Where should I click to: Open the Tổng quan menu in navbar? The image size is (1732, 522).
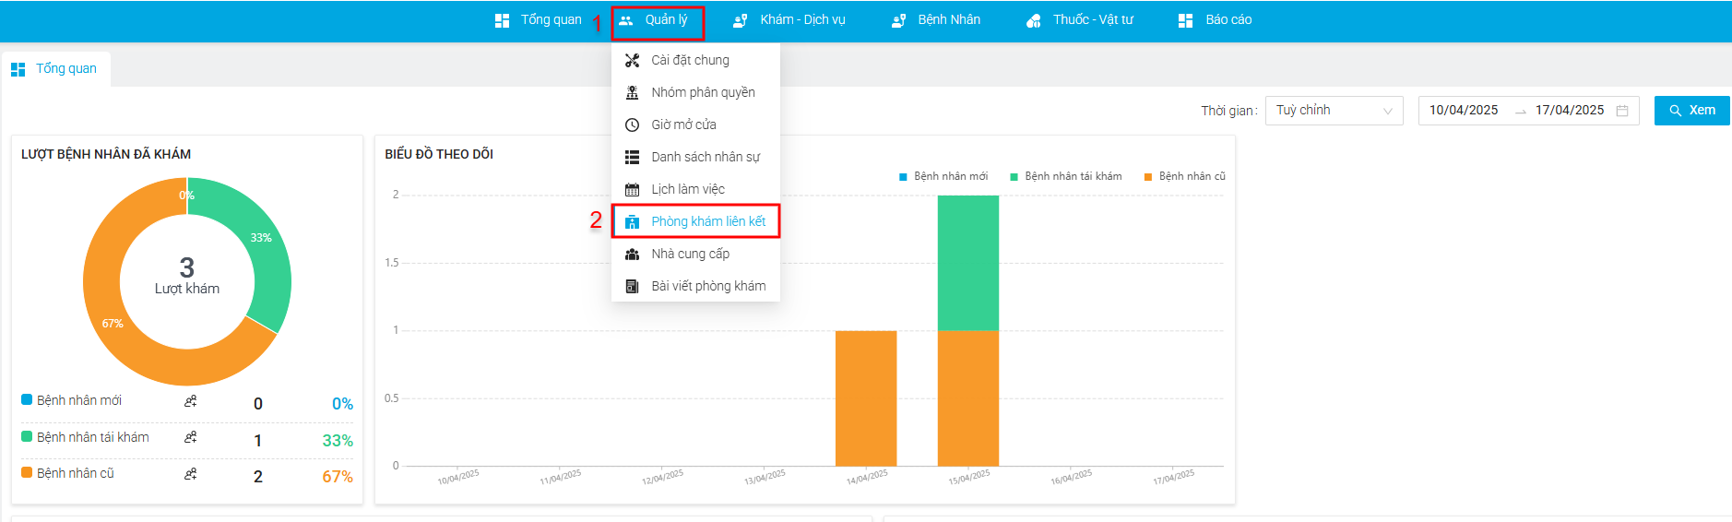(539, 20)
